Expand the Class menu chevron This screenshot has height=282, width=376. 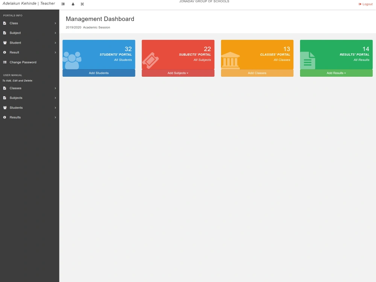point(55,23)
